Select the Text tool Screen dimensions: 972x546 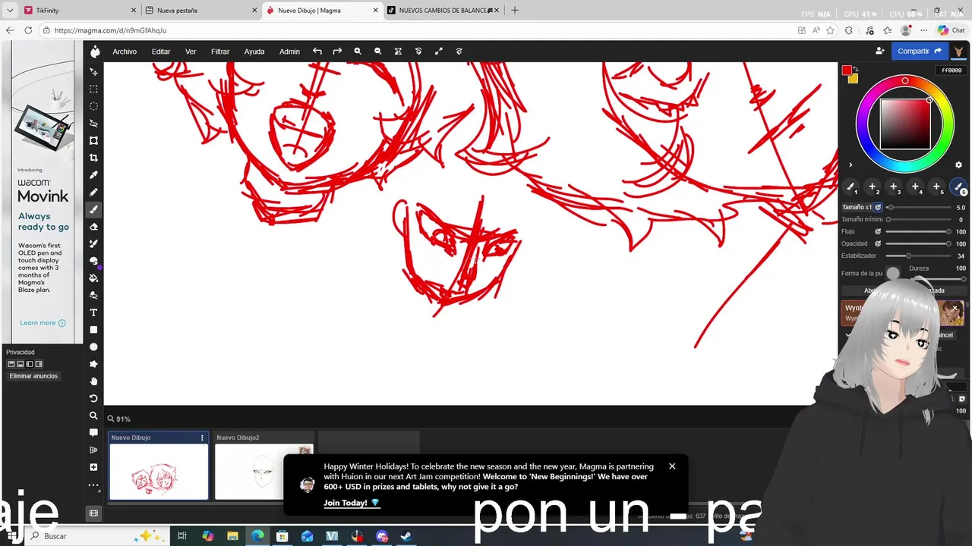tap(94, 312)
